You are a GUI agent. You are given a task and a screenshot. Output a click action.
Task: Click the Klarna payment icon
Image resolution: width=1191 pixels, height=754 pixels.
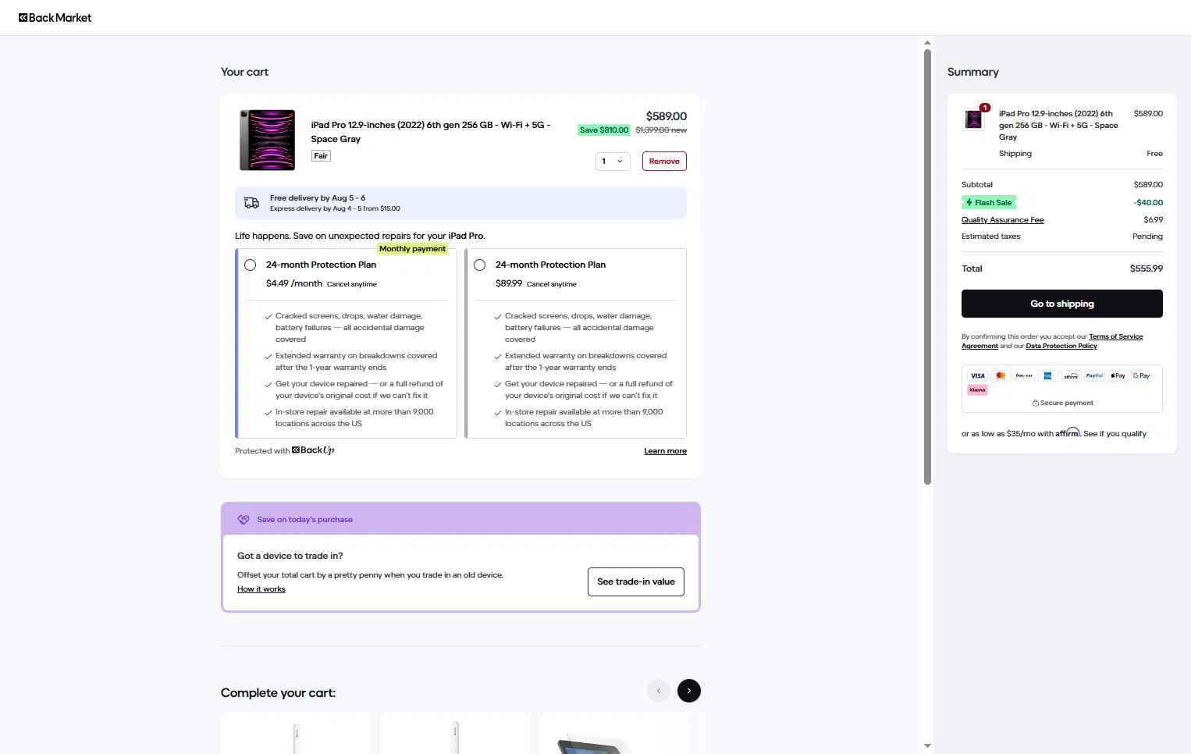(977, 389)
